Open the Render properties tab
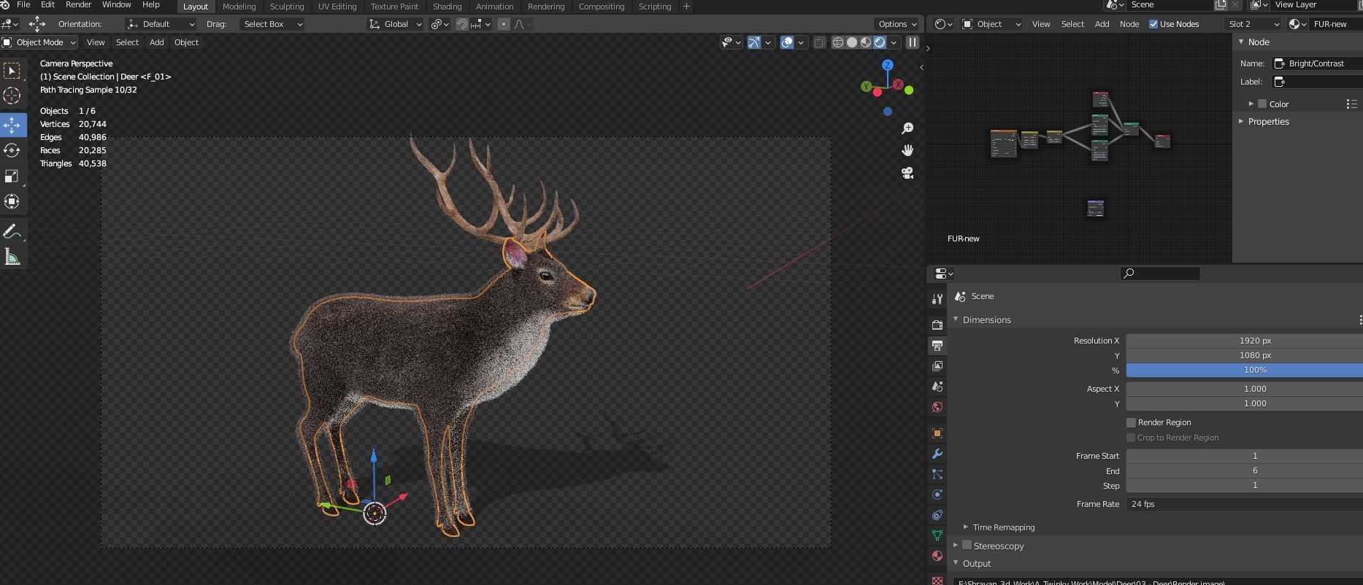Image resolution: width=1363 pixels, height=585 pixels. [937, 325]
